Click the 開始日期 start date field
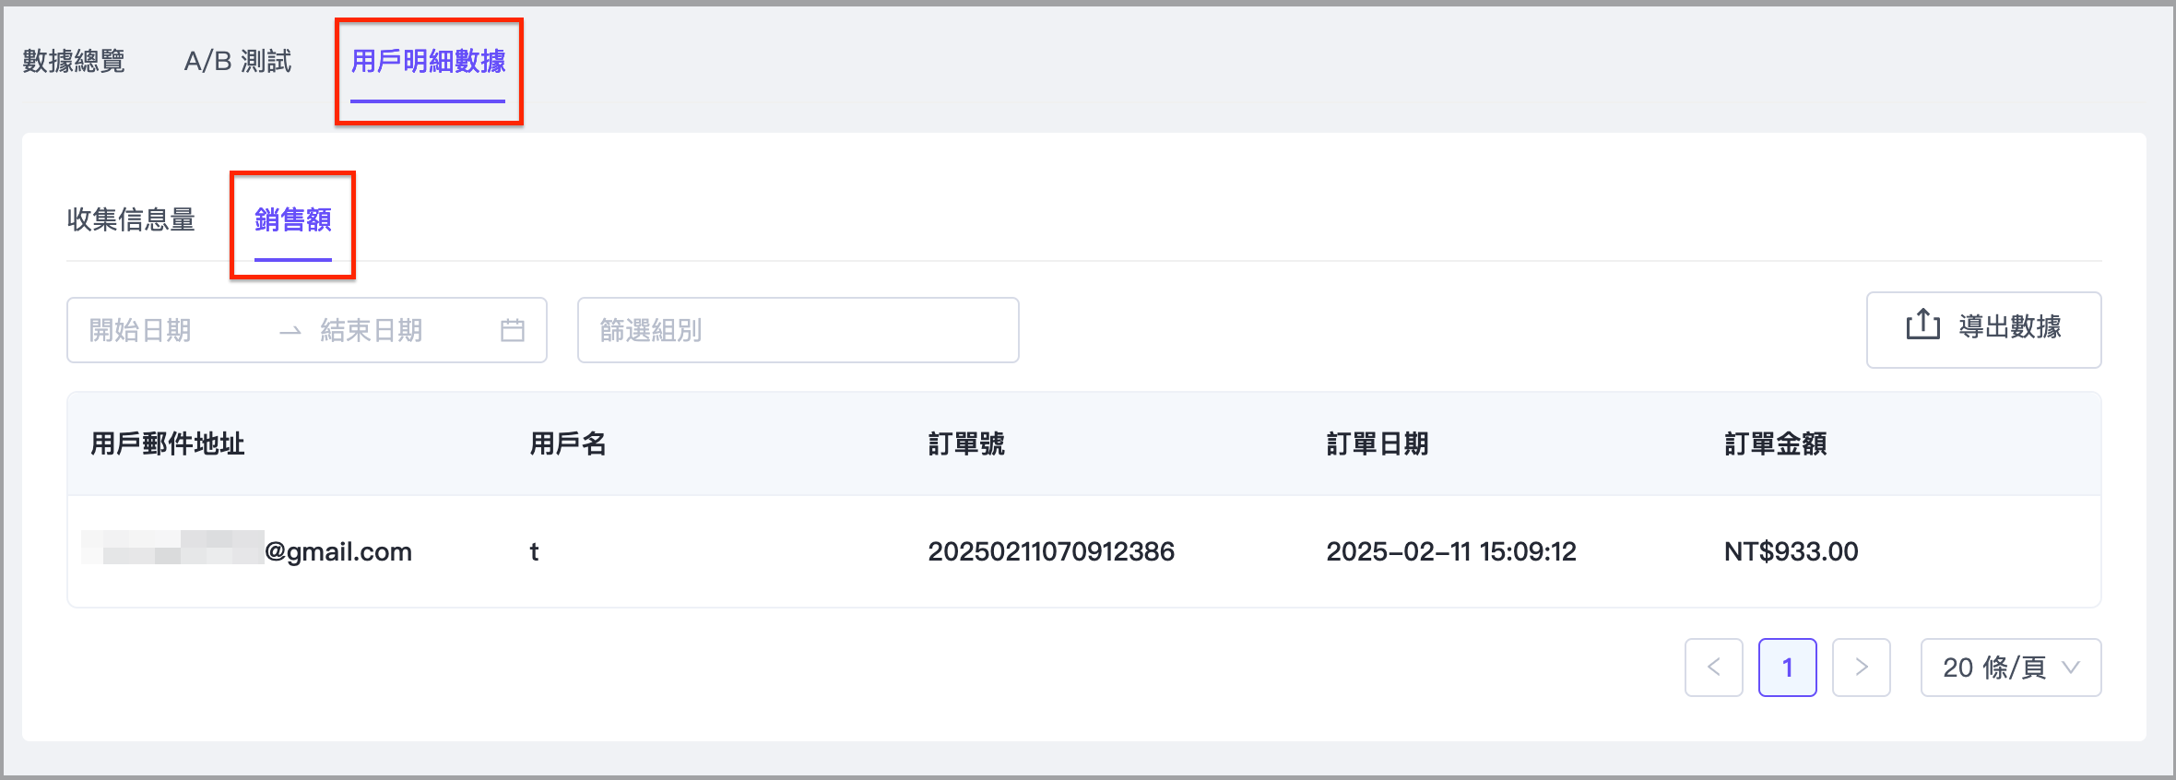The width and height of the screenshot is (2176, 780). [166, 330]
